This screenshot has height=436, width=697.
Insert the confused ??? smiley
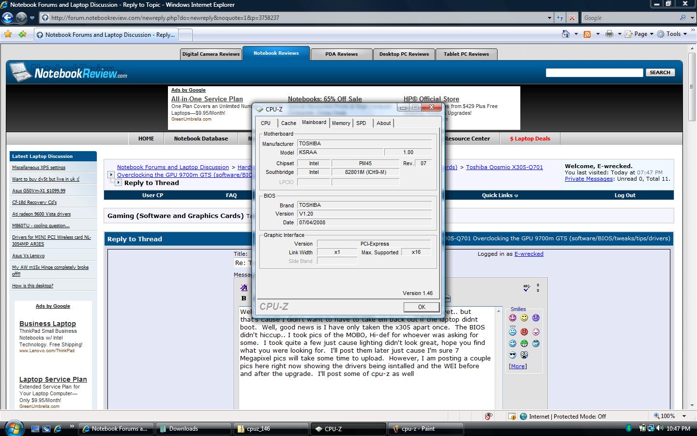(513, 331)
